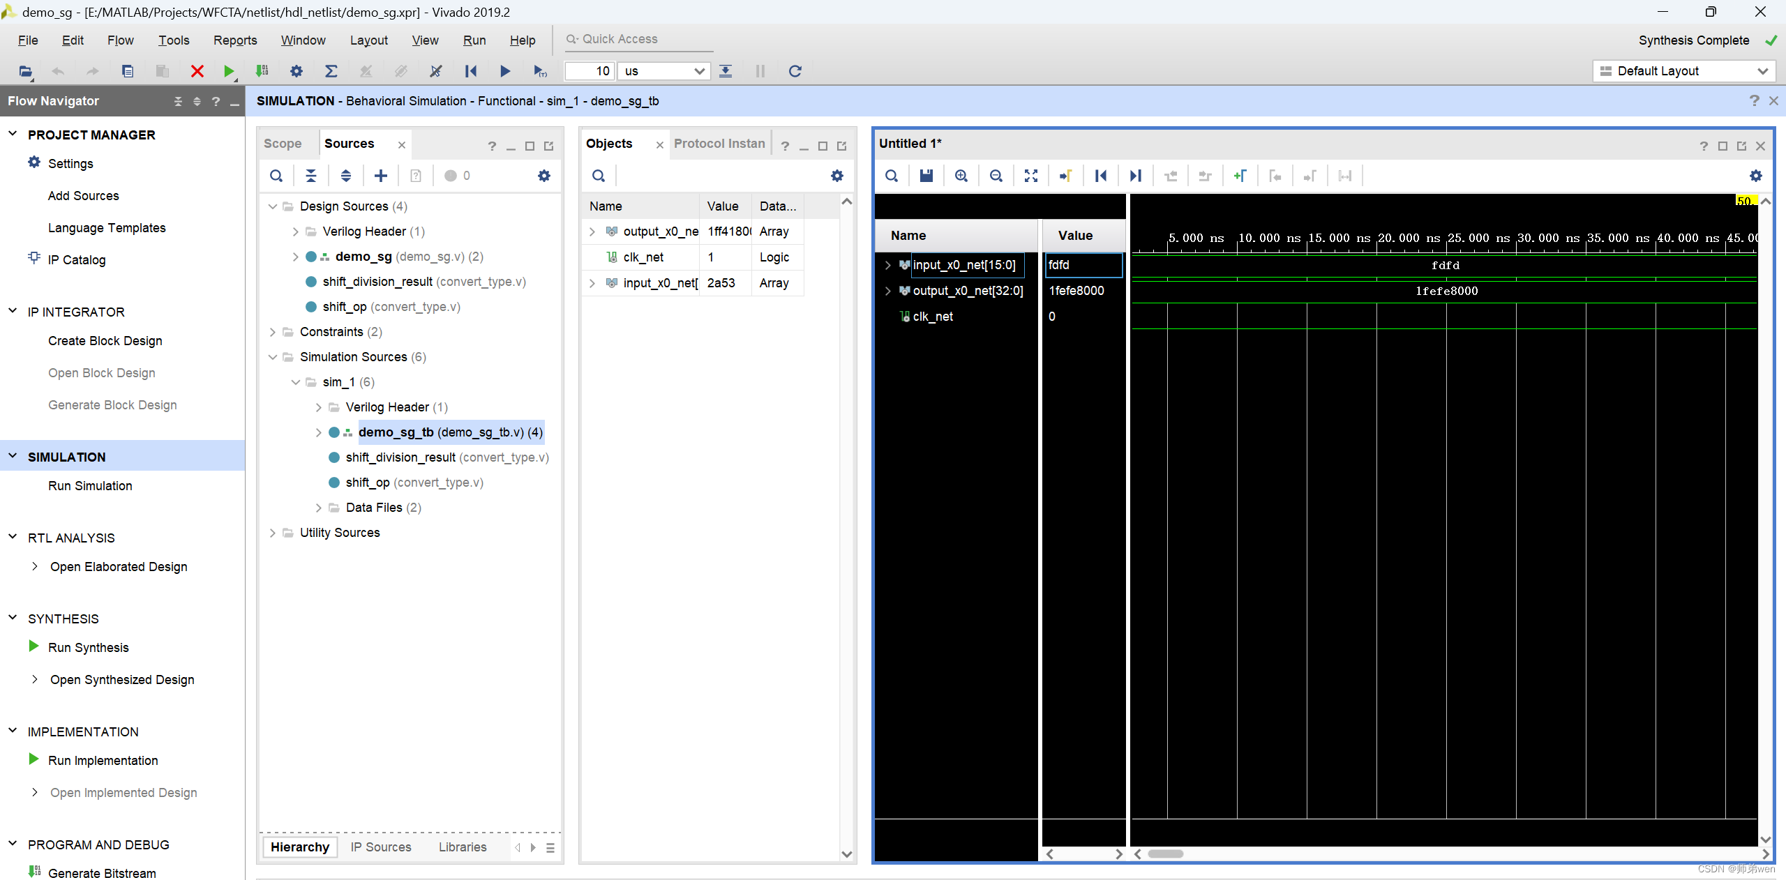The image size is (1786, 880).
Task: Run Simulation from Flow Navigator
Action: tap(89, 486)
